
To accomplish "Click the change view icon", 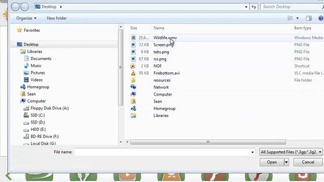I will 290,18.
